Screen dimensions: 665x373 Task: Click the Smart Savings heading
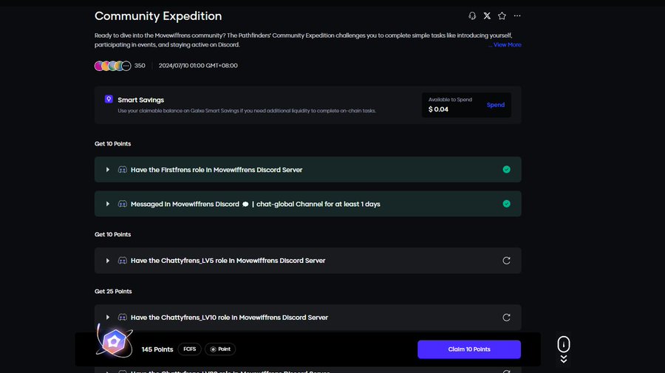141,100
